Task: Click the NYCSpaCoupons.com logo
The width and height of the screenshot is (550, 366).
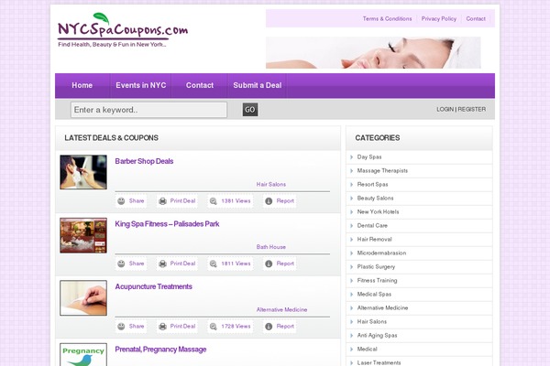Action: coord(123,30)
